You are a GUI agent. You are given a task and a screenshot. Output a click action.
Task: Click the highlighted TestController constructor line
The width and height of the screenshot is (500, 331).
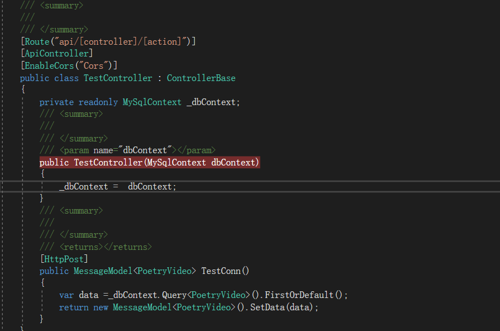point(150,163)
